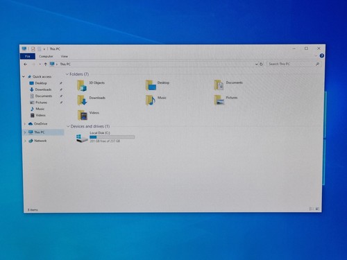The image size is (347, 260).
Task: Open the Downloads folder in main pane
Action: point(91,100)
